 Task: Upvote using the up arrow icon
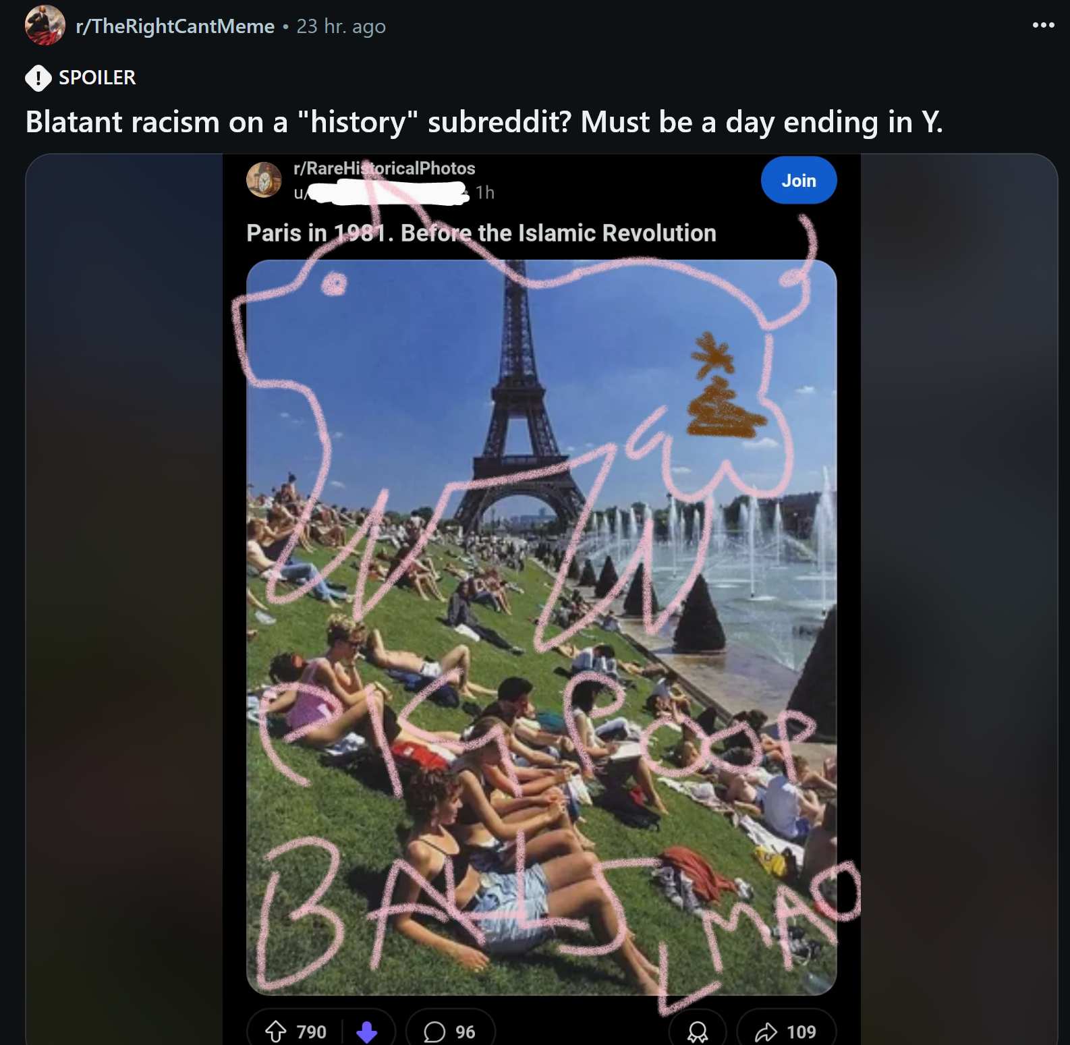tap(275, 1032)
